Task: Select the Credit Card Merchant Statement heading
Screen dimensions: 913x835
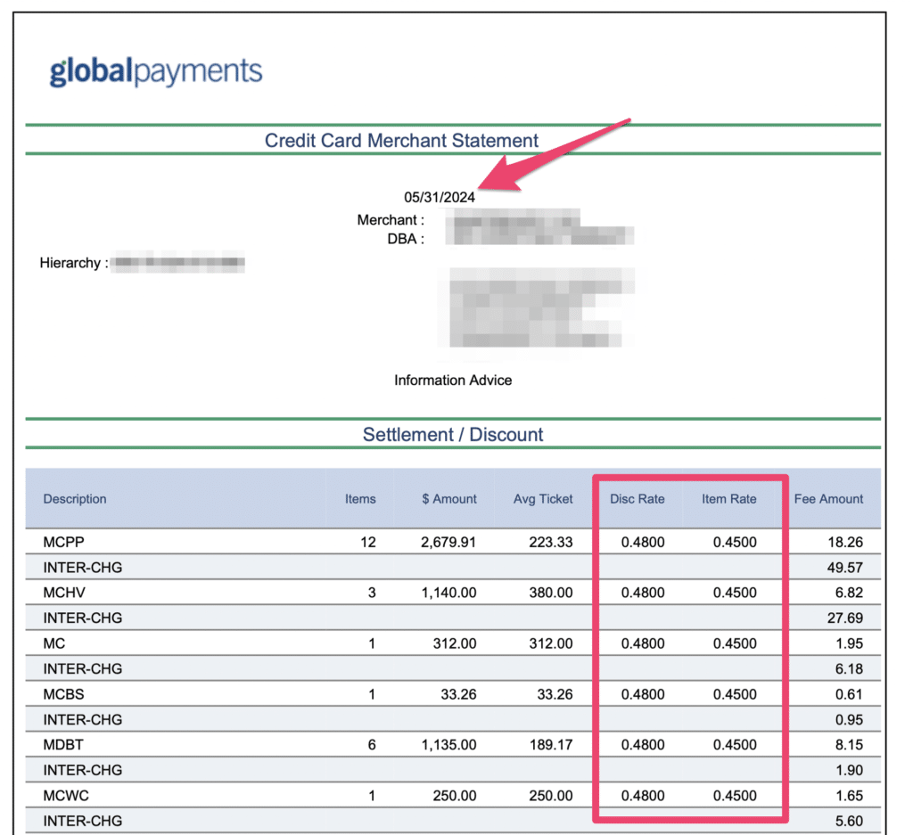Action: click(401, 141)
